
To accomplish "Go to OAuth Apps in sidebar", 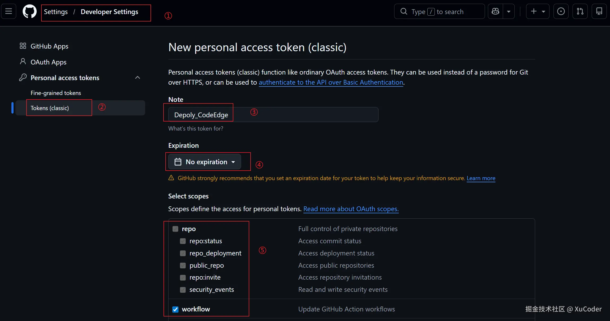I will pos(48,62).
